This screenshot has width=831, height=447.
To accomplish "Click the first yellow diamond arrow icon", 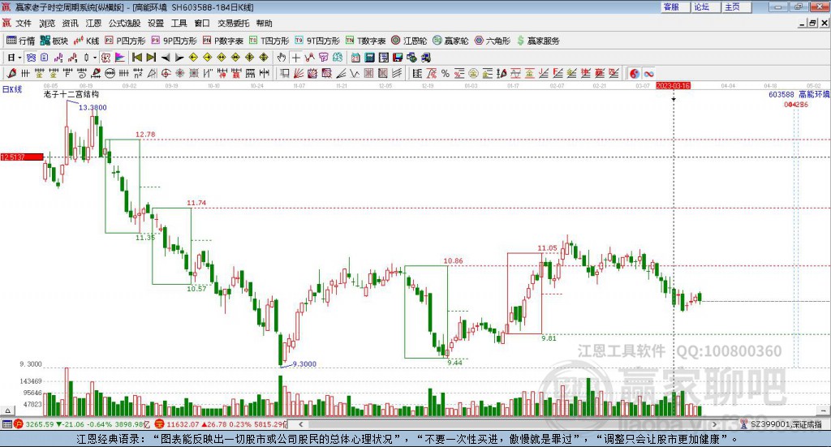I will click(193, 58).
